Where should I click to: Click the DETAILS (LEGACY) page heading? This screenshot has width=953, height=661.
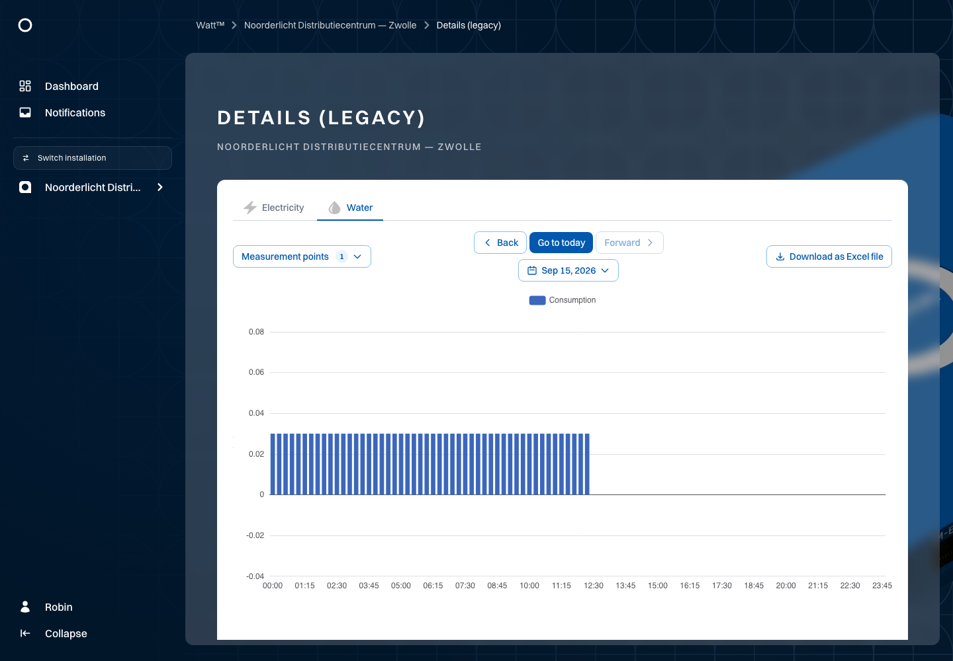(x=322, y=118)
